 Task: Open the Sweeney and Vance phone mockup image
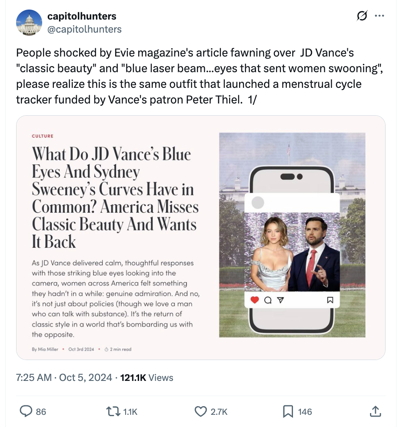(x=292, y=235)
